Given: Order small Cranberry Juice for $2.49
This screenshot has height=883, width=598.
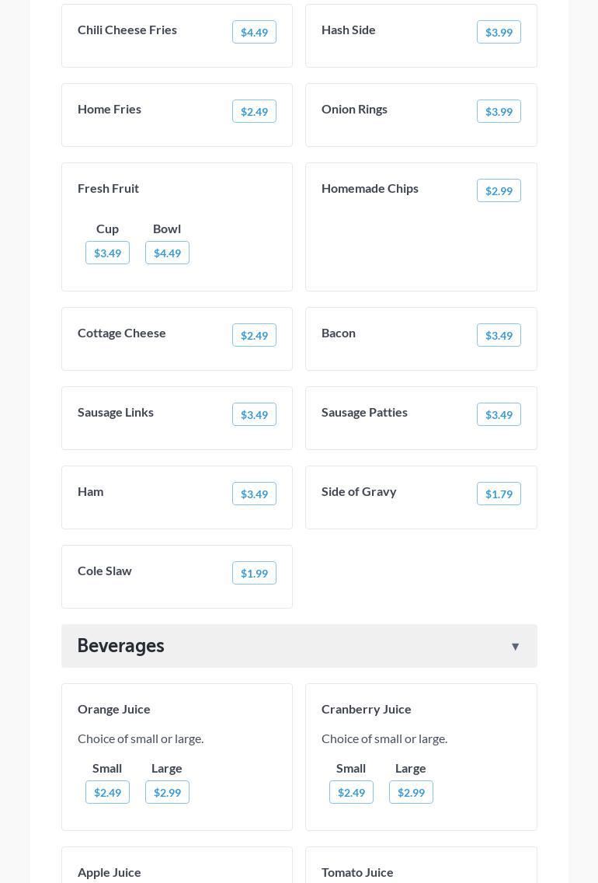Looking at the screenshot, I should (351, 792).
